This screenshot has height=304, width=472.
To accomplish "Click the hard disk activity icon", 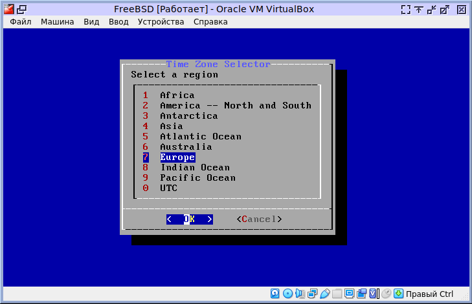I will click(x=275, y=294).
